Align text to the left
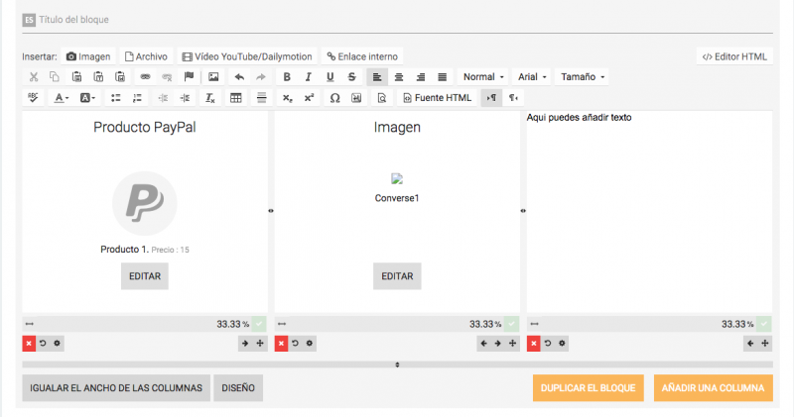Image resolution: width=794 pixels, height=417 pixels. point(377,77)
